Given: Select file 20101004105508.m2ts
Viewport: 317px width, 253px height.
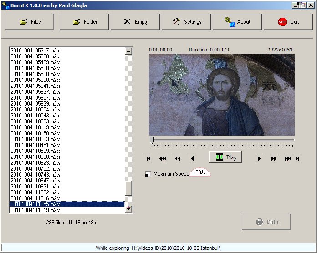Looking at the screenshot, I should tap(67, 68).
